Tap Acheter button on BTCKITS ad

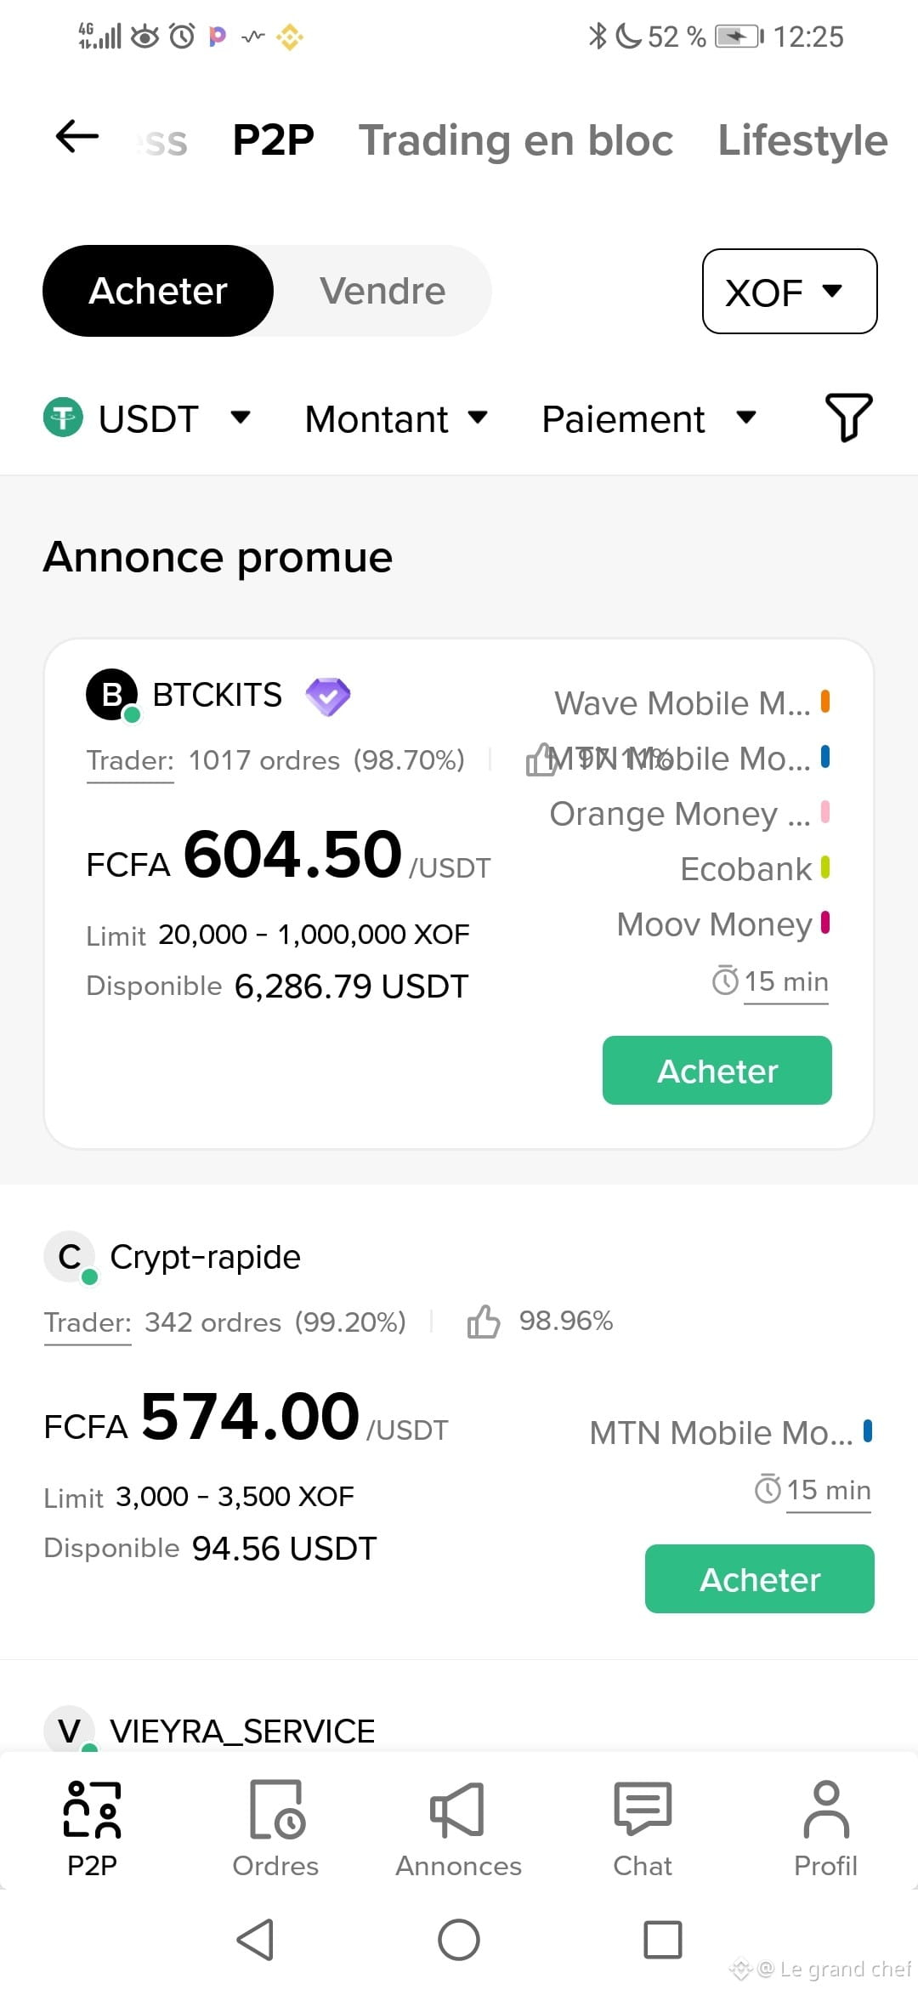point(717,1071)
